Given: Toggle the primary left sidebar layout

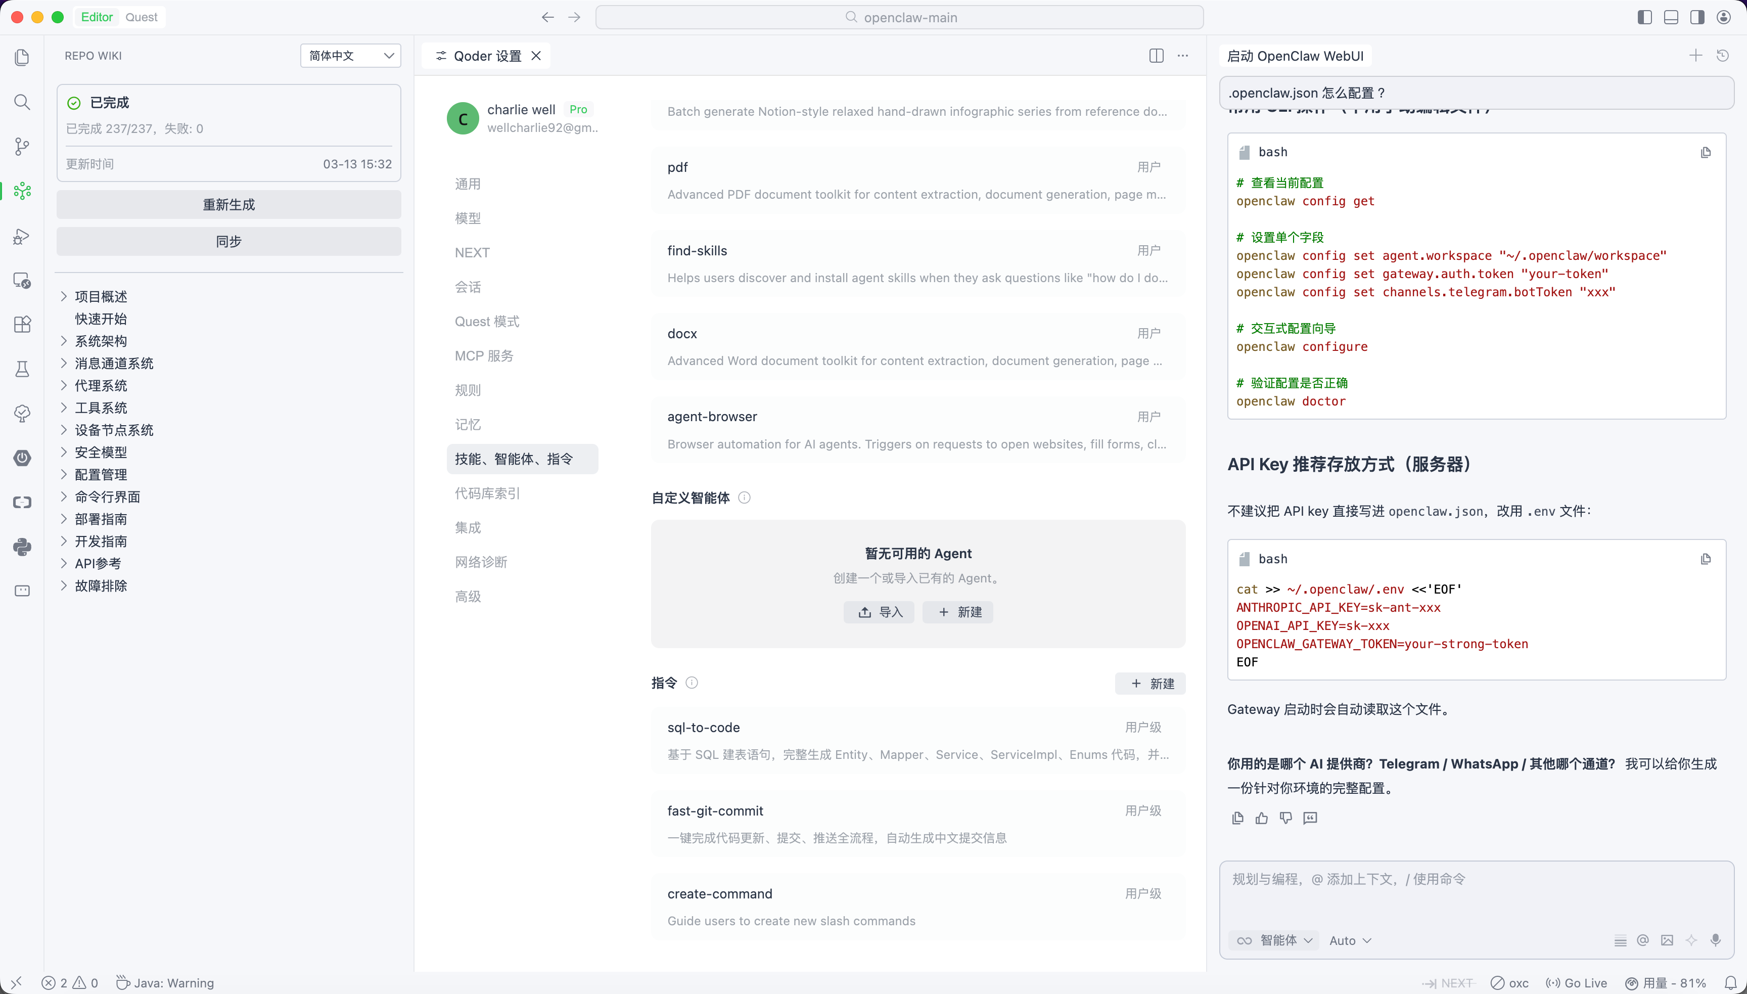Looking at the screenshot, I should click(x=1645, y=17).
